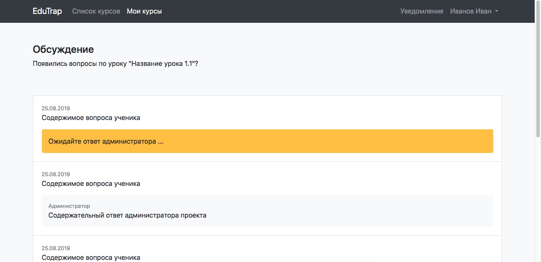This screenshot has width=541, height=262.
Task: Click the lesson name "Название урока 1.1"
Action: pyautogui.click(x=162, y=64)
